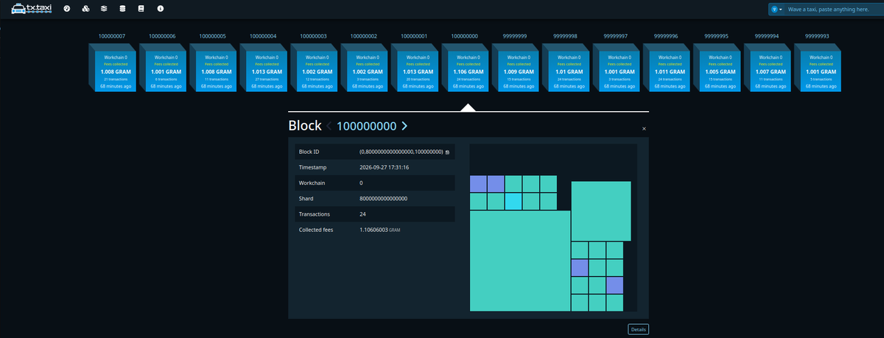
Task: Select block 99999993 cube
Action: [x=819, y=68]
